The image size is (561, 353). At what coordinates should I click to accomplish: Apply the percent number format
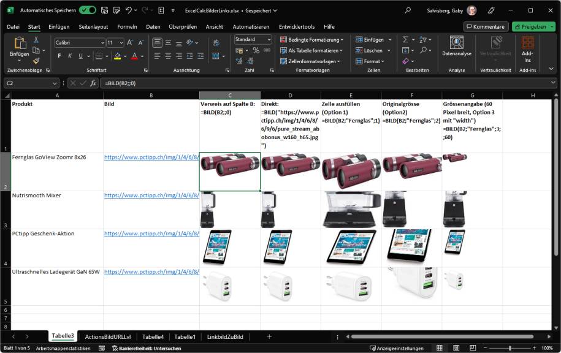point(256,50)
